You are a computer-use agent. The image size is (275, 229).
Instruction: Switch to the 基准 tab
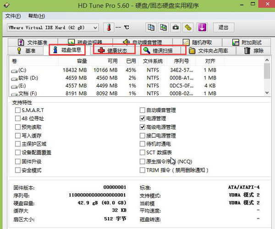click(x=26, y=51)
